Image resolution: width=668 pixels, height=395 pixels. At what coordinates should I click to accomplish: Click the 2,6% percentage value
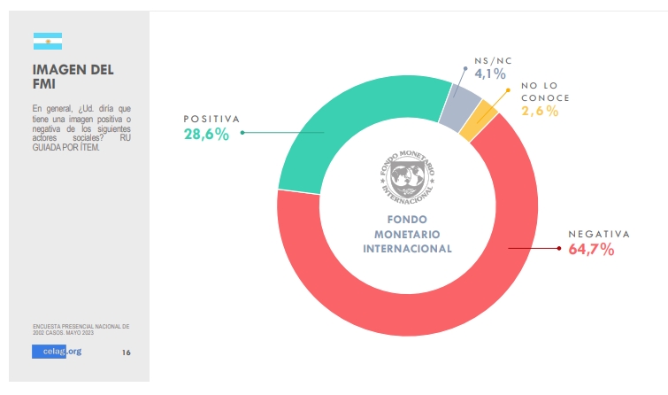[x=540, y=111]
